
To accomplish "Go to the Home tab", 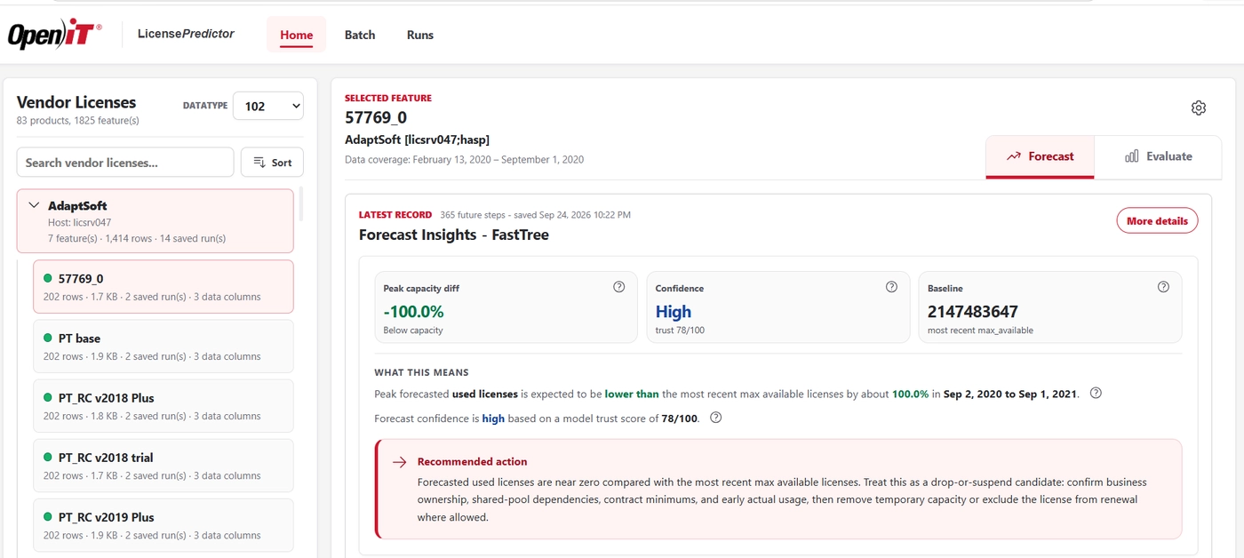I will pos(297,35).
